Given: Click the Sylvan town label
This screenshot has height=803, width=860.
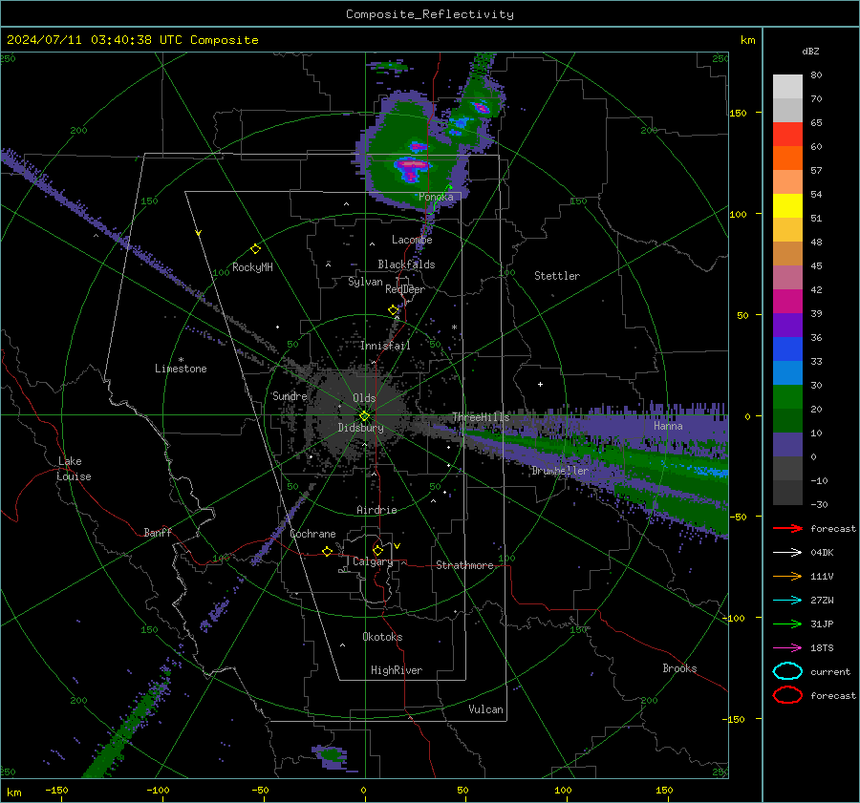Looking at the screenshot, I should pos(365,282).
